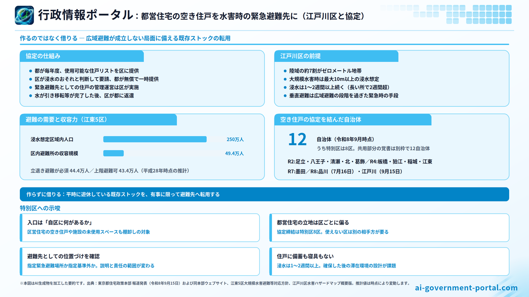Click the 協定の仕組み panel header
The image size is (529, 297).
(82, 56)
